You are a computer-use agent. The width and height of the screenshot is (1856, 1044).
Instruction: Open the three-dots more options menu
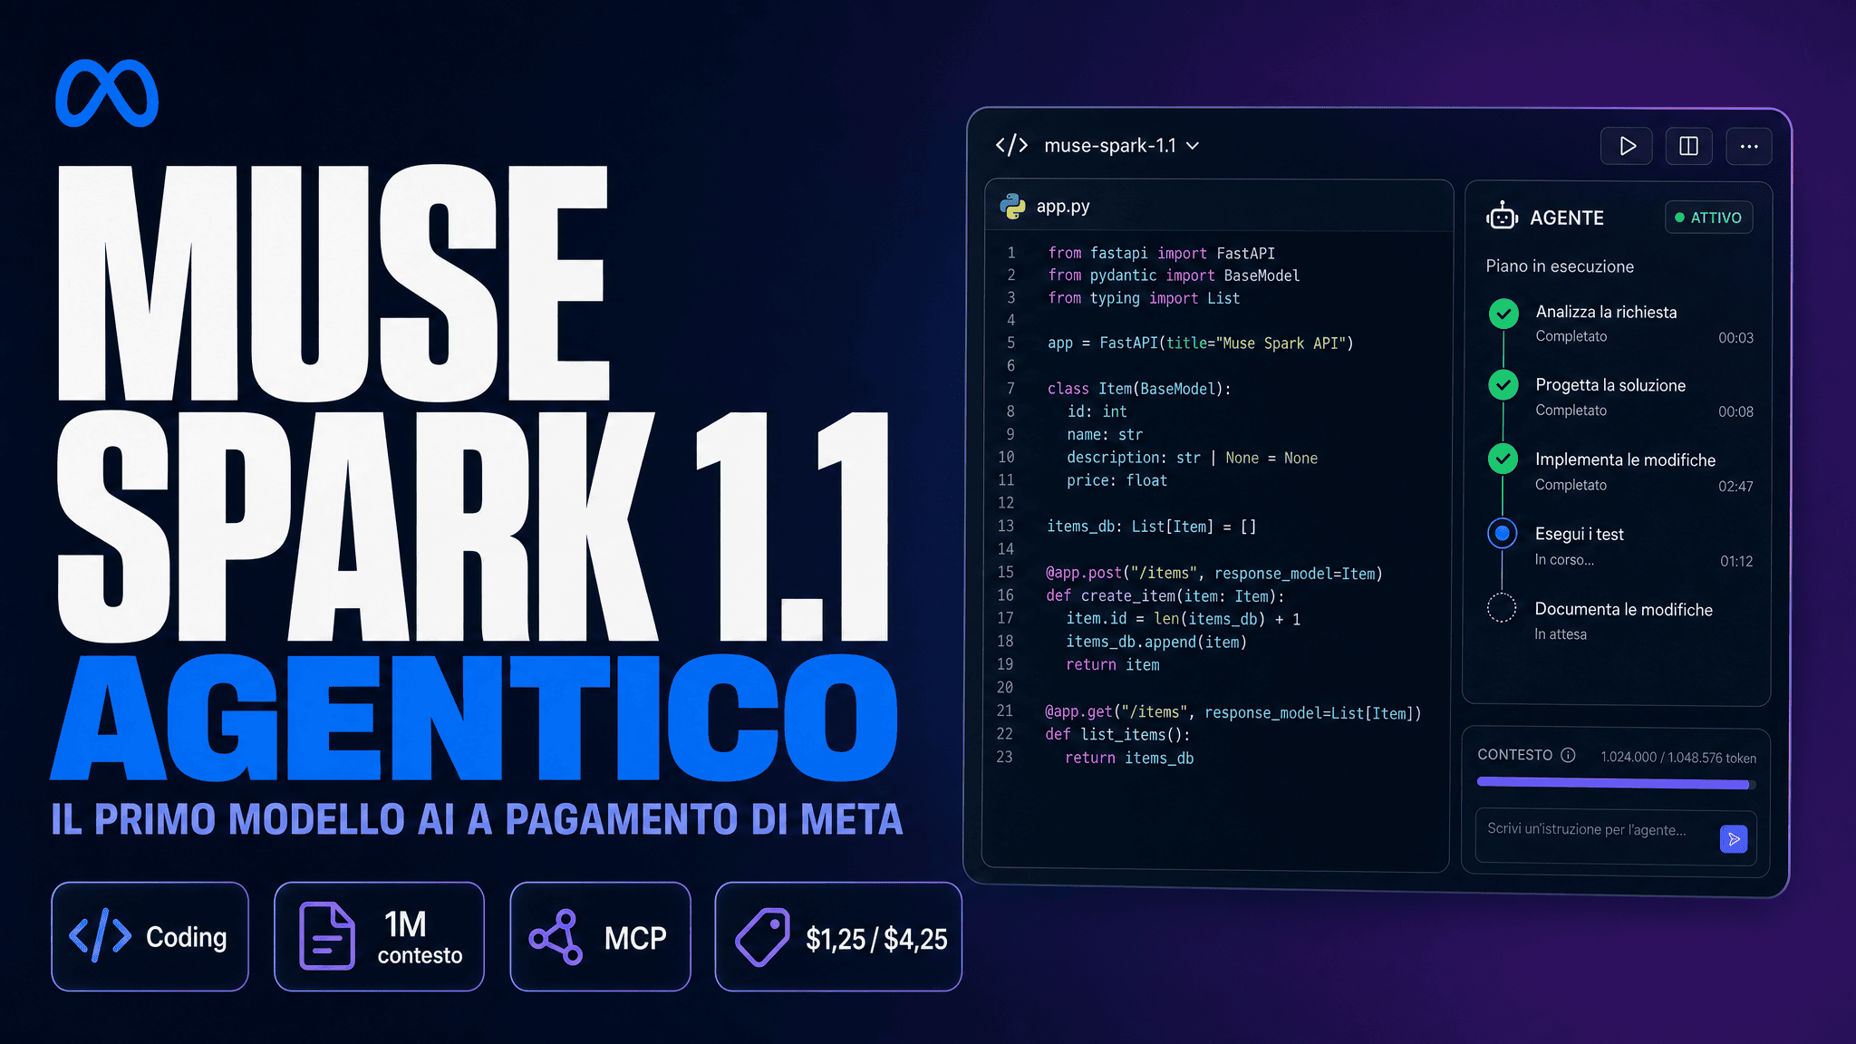pyautogui.click(x=1749, y=146)
